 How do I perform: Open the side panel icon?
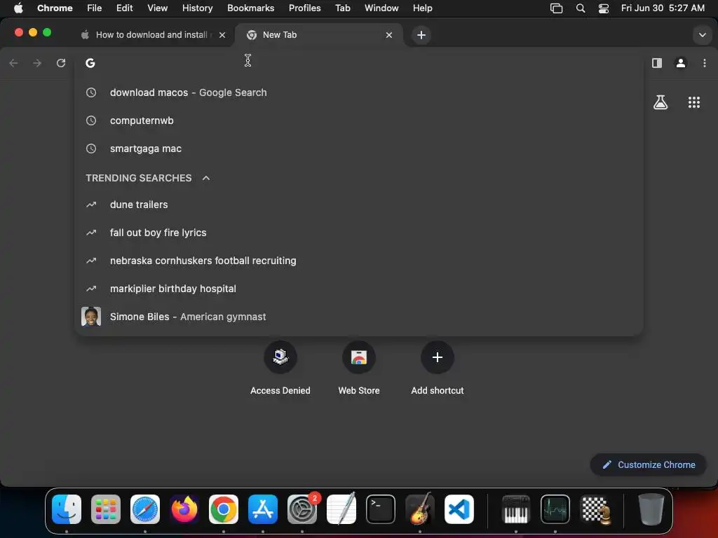[656, 63]
